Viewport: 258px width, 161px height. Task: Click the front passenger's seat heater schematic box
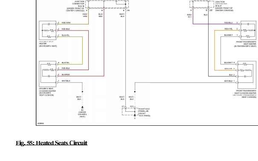coord(248,30)
